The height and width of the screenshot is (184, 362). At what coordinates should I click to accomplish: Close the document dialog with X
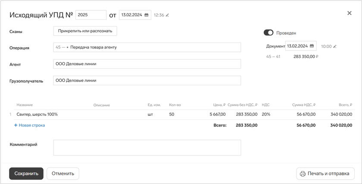(350, 13)
